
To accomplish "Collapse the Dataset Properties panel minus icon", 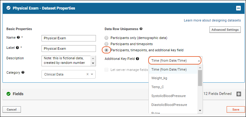I will tap(238, 8).
